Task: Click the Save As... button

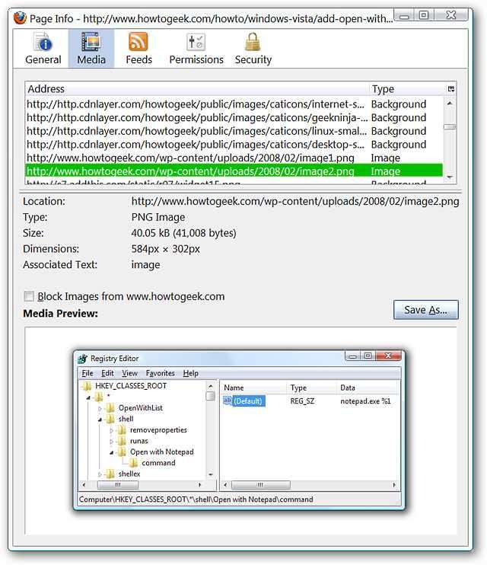Action: [426, 310]
